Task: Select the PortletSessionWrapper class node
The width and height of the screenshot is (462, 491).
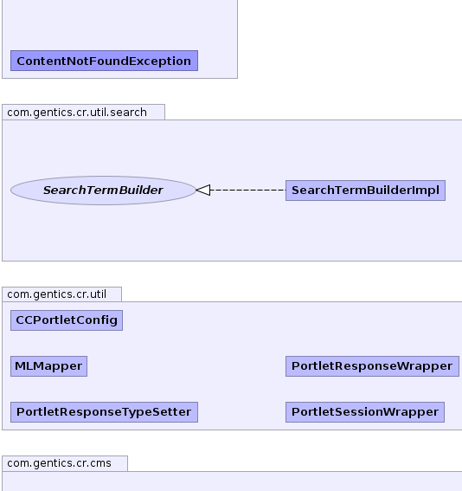Action: click(x=365, y=412)
